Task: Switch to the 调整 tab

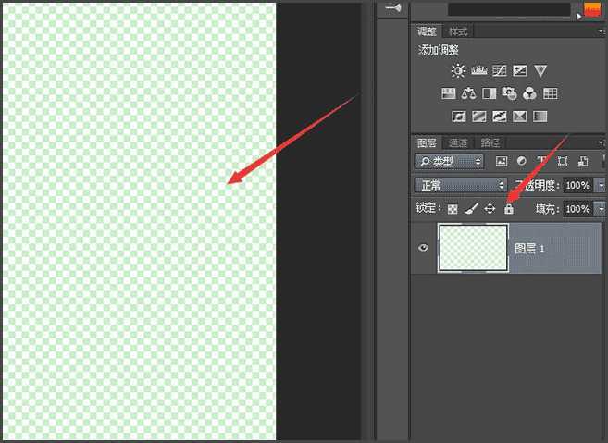Action: [427, 31]
